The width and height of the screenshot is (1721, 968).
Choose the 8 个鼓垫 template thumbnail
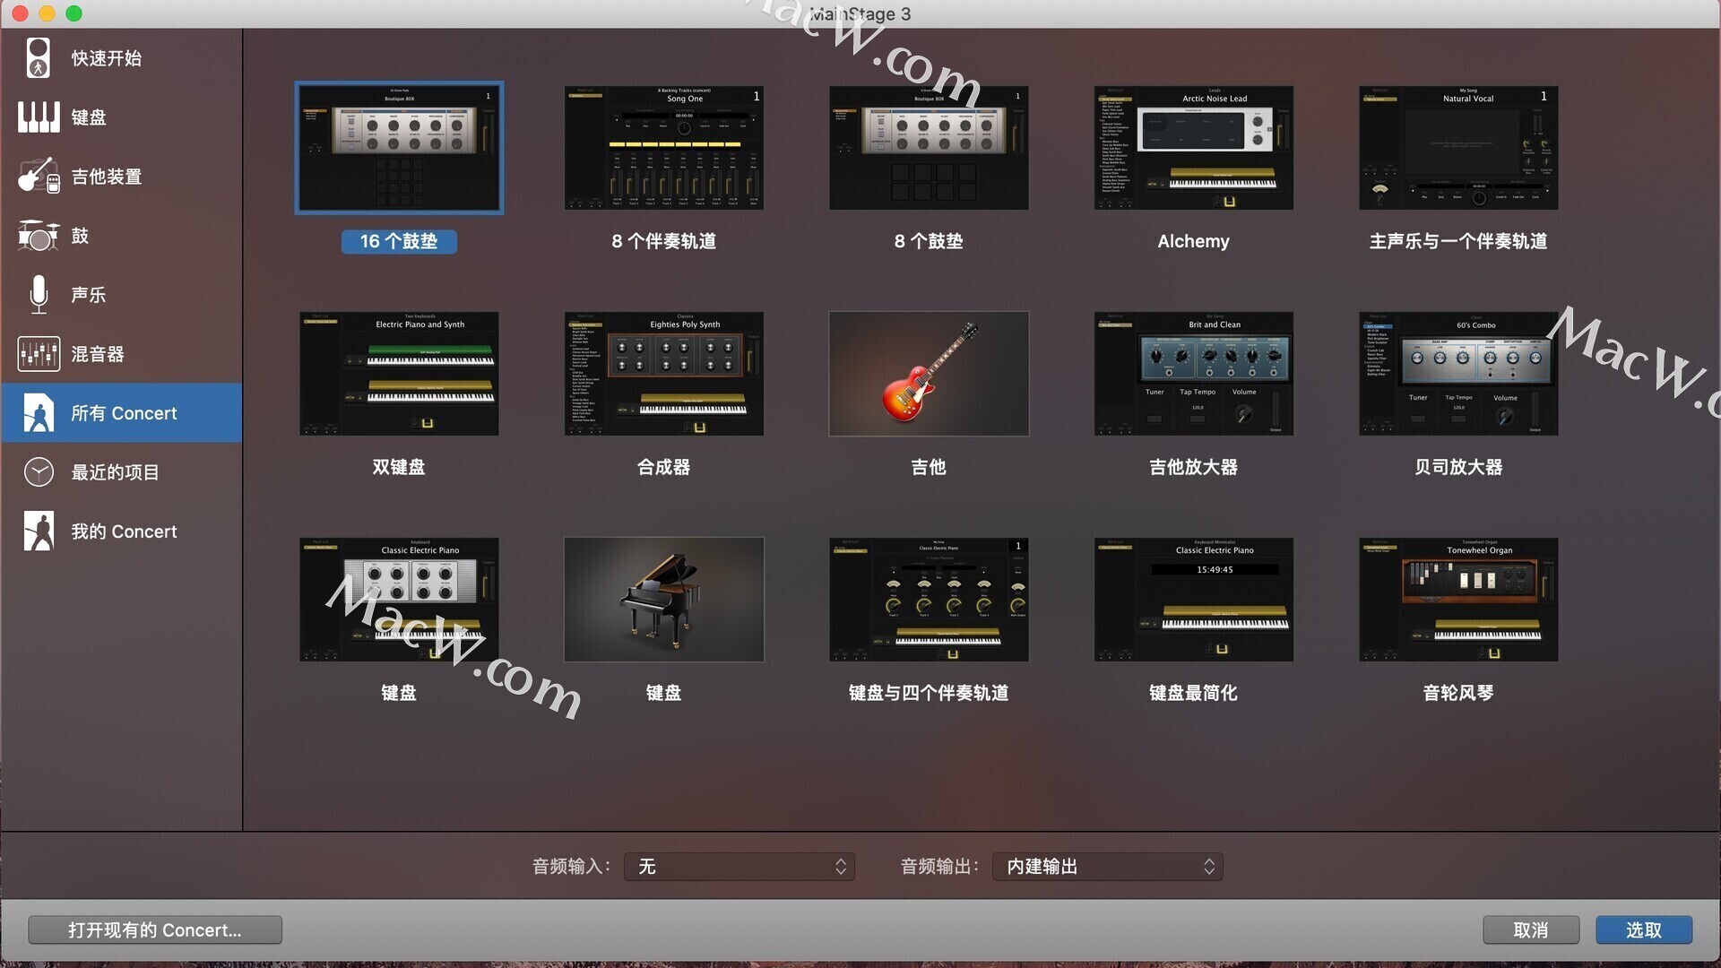point(929,148)
